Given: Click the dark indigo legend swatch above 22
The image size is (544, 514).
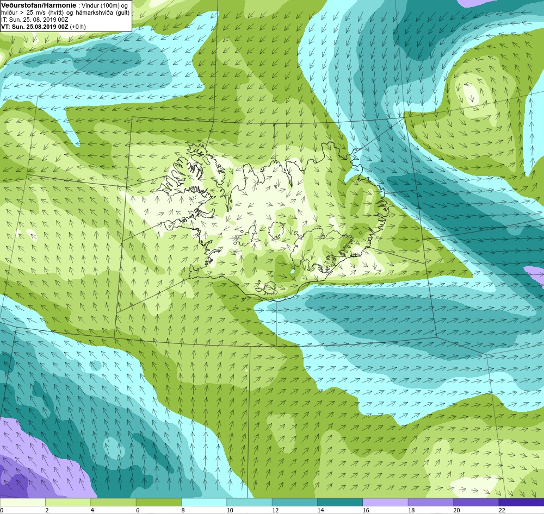Looking at the screenshot, I should [521, 502].
